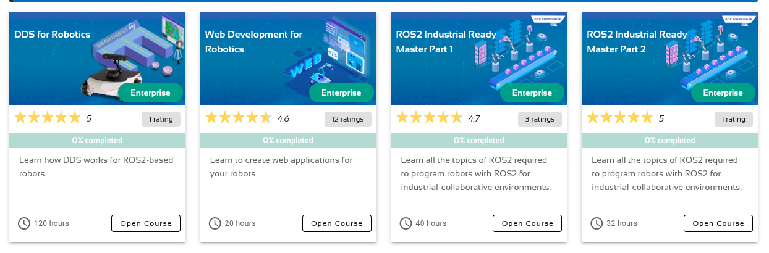769x253 pixels.
Task: Click the 3 ratings label
Action: (x=540, y=119)
